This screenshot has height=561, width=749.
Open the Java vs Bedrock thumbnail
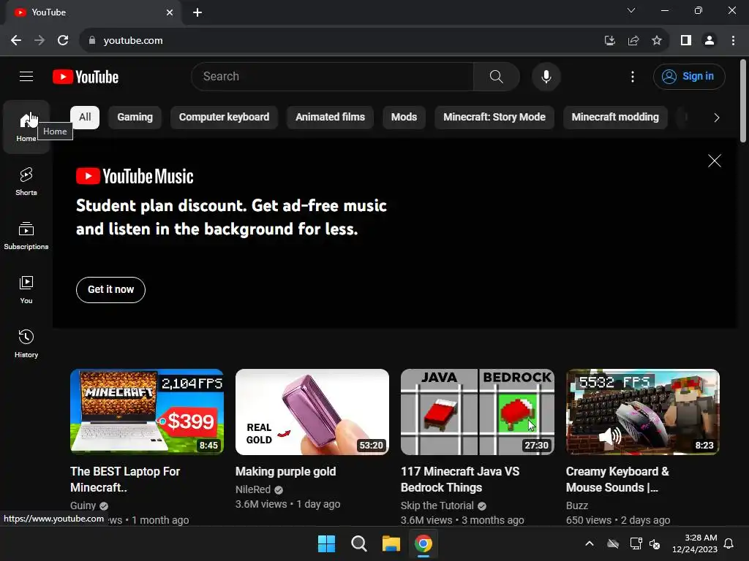pyautogui.click(x=478, y=412)
